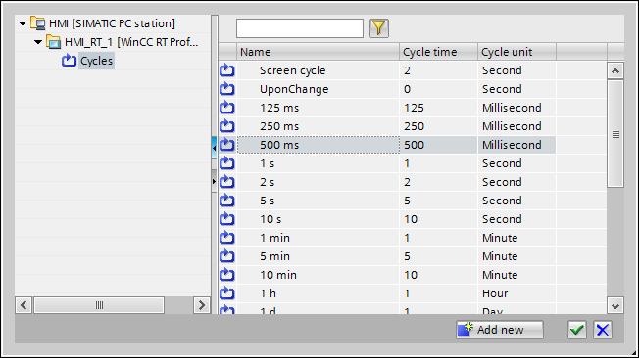Screen dimensions: 639x358
Task: Click the Add new button
Action: (500, 330)
